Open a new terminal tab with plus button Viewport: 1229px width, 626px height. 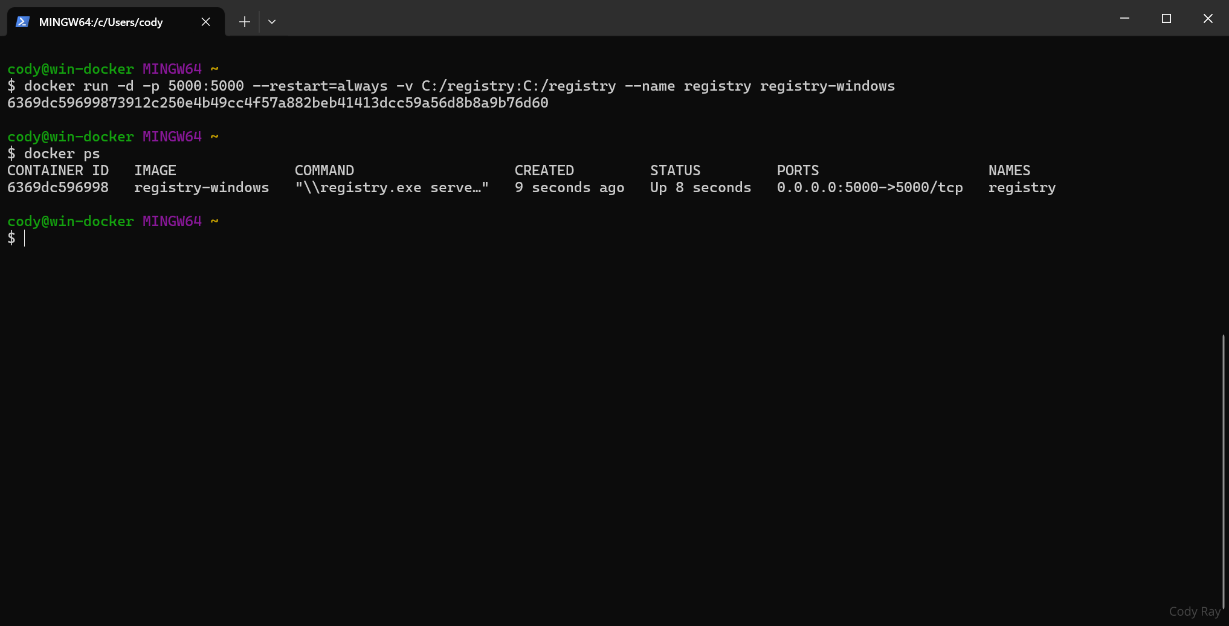[244, 22]
